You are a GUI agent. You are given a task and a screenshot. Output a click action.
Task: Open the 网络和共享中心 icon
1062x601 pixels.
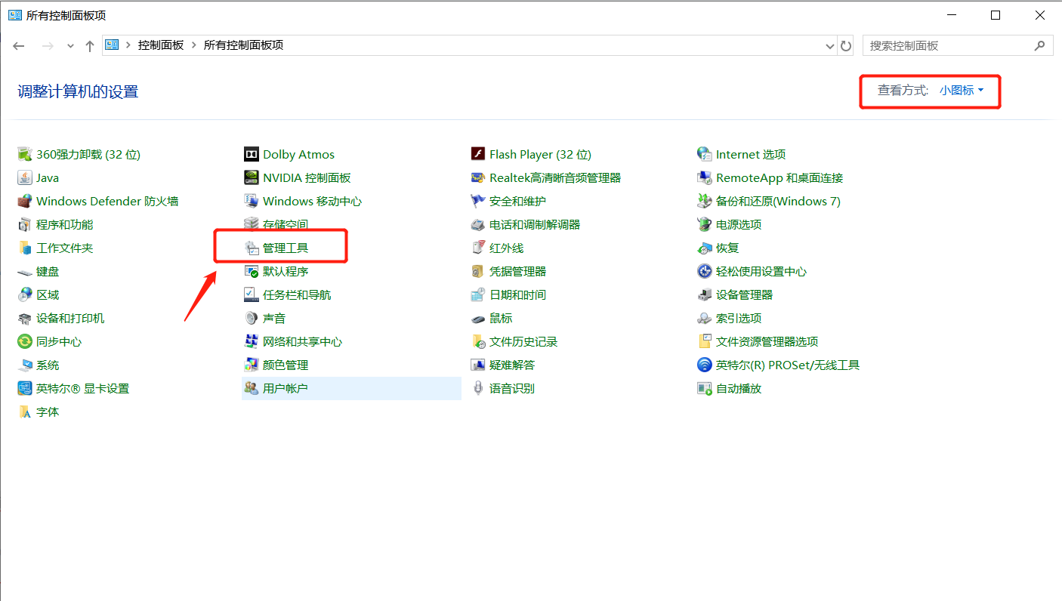(x=252, y=342)
